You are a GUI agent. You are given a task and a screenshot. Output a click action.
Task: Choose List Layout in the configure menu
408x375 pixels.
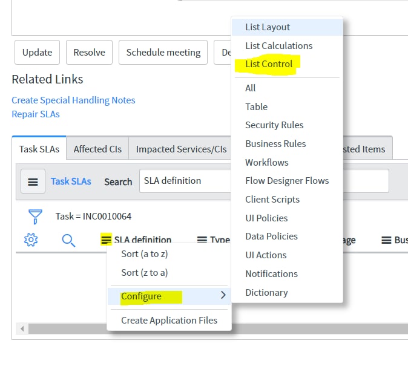[288, 27]
